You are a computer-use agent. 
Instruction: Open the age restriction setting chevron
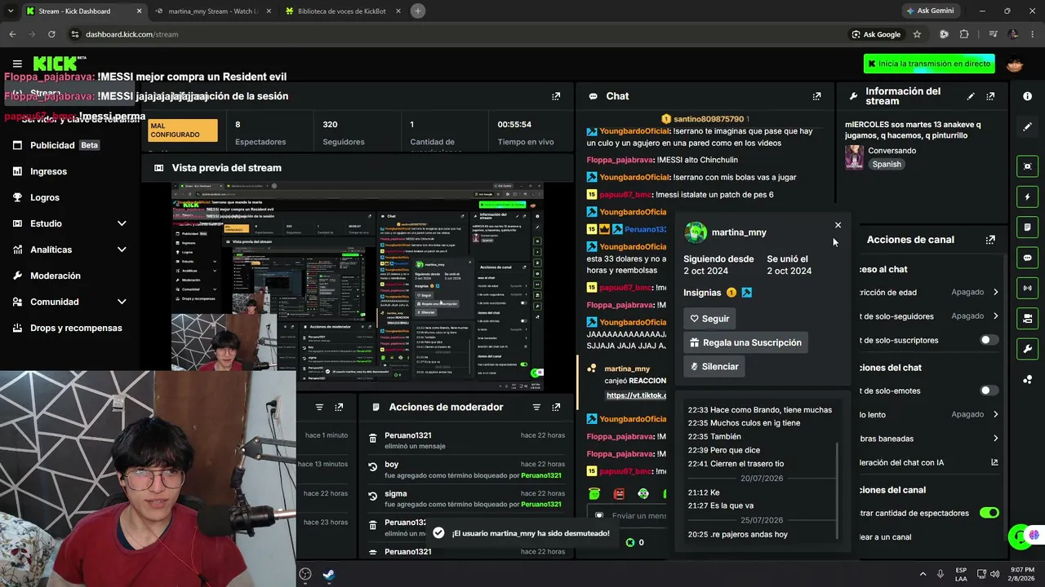pos(995,292)
